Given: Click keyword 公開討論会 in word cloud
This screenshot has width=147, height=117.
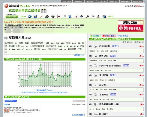Looking at the screenshot, I should tap(52, 49).
